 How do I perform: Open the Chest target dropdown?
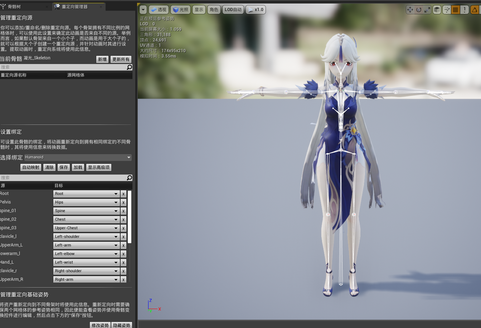pyautogui.click(x=86, y=220)
